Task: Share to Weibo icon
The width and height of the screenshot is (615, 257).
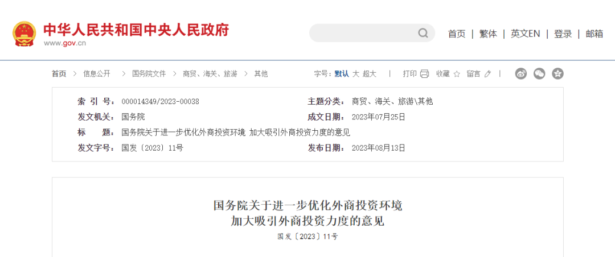Action: [521, 73]
